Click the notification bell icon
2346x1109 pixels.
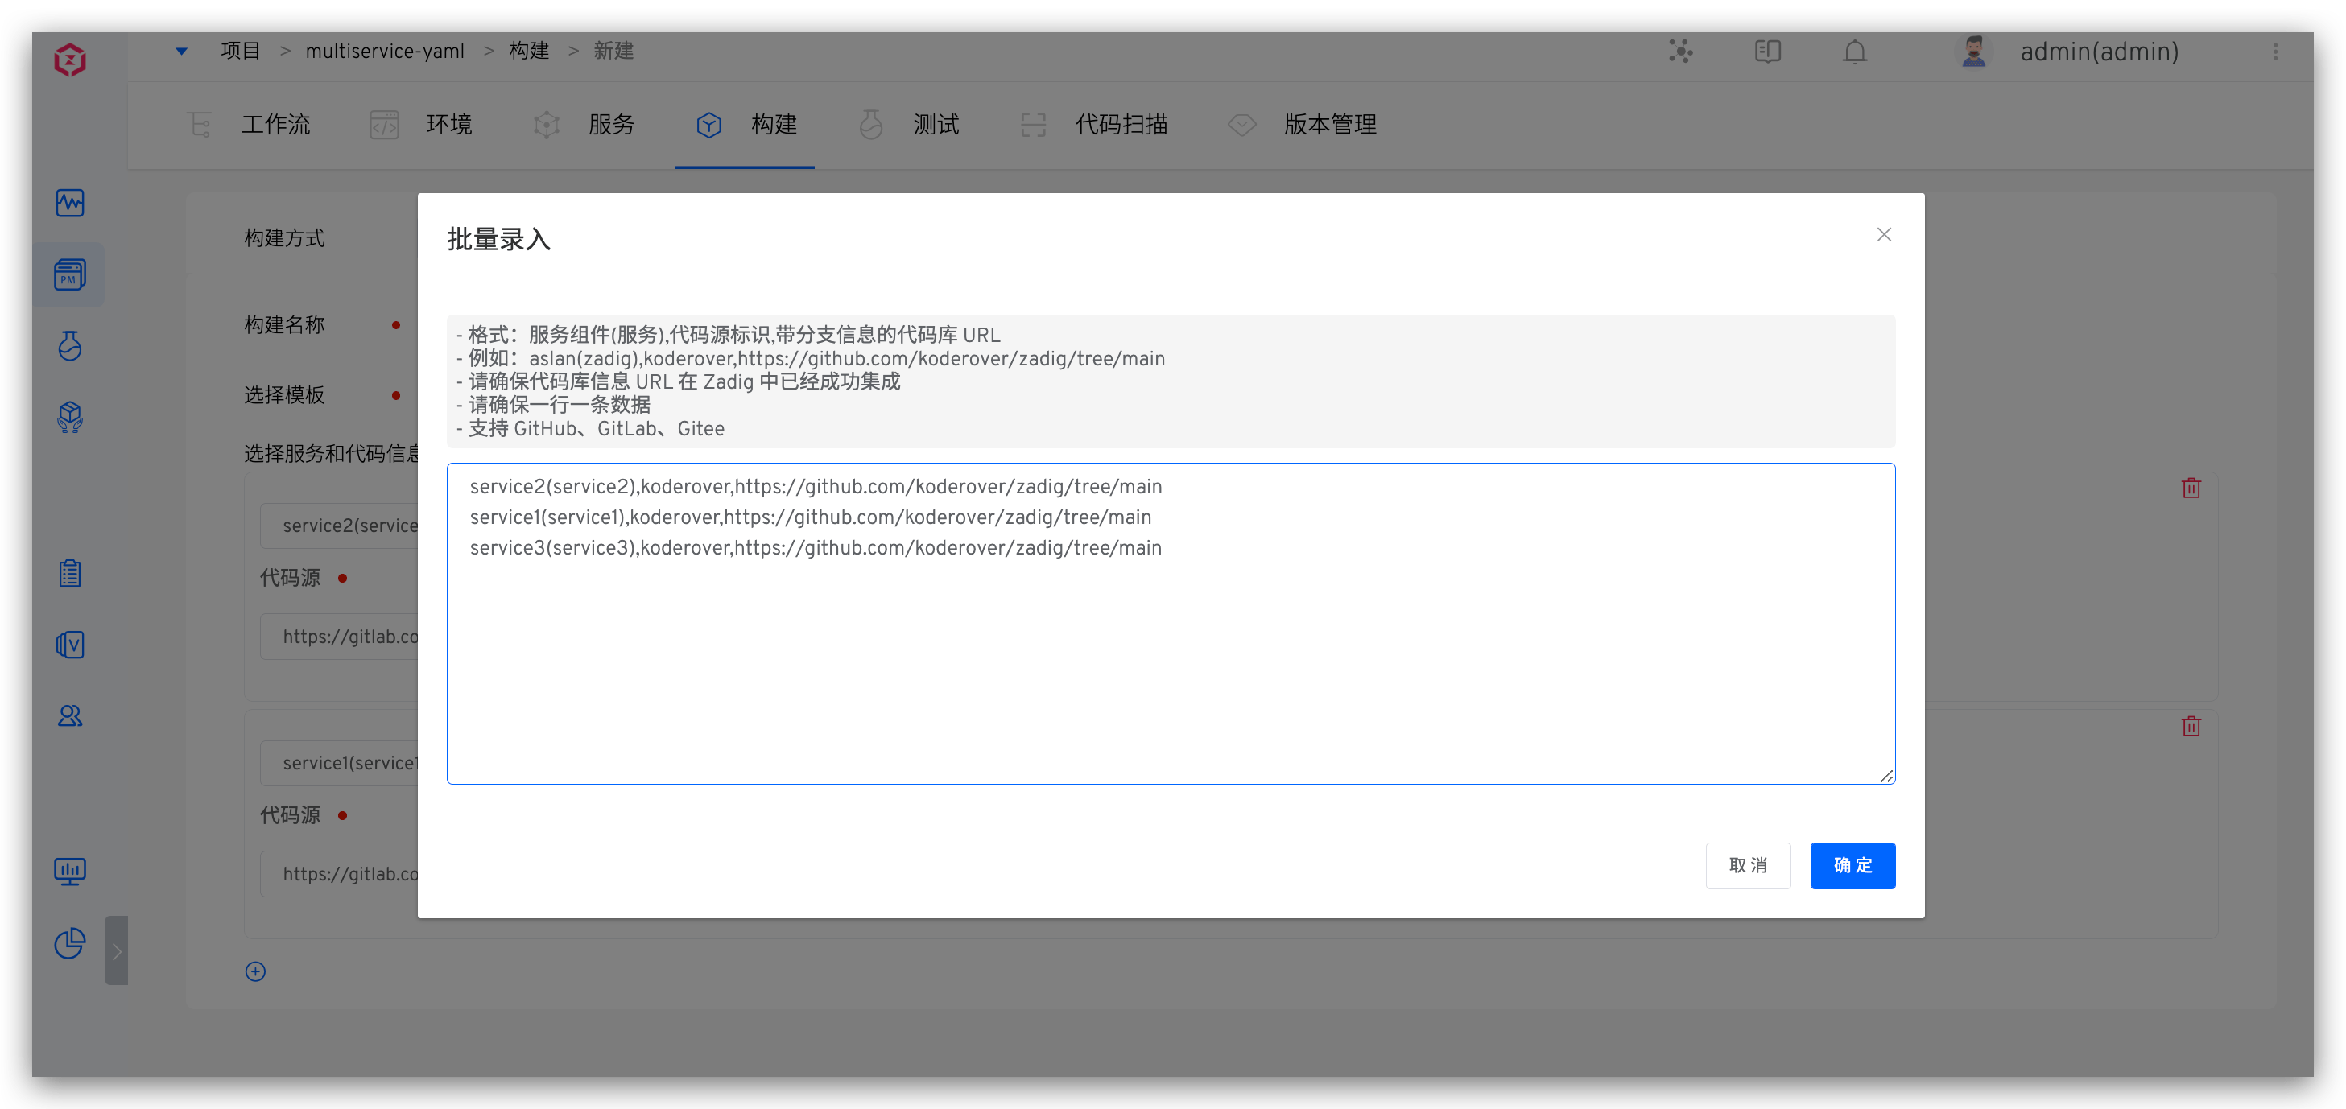(1854, 52)
